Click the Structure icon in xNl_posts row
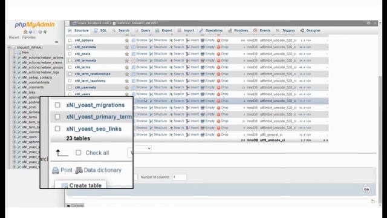Viewport: 387px width, 218px height. coord(151,54)
